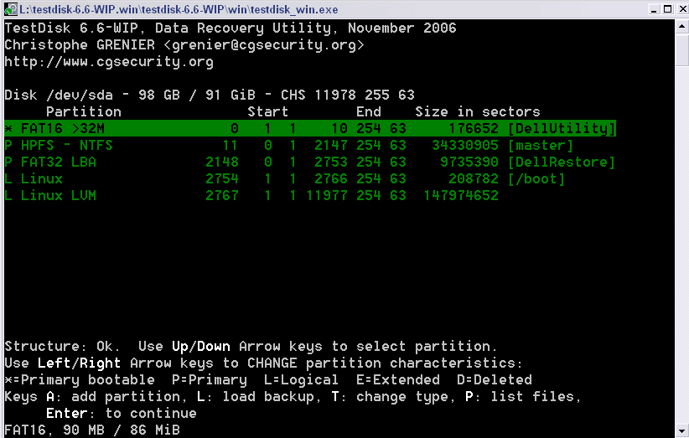Minimize the TestDisk console window

point(654,8)
